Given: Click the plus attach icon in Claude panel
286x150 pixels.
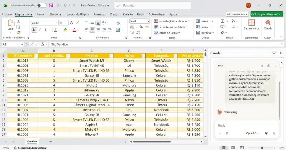Looking at the screenshot, I should (220, 133).
